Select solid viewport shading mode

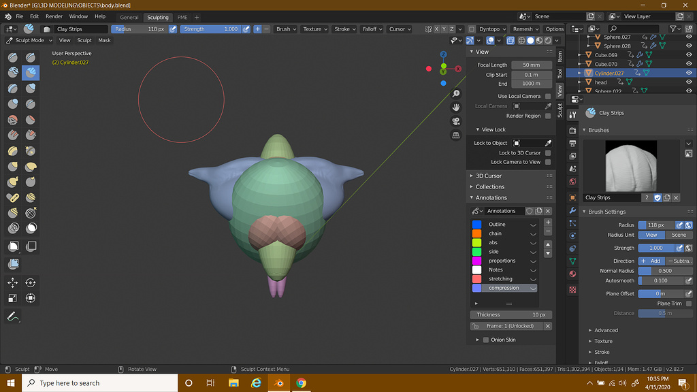[530, 40]
